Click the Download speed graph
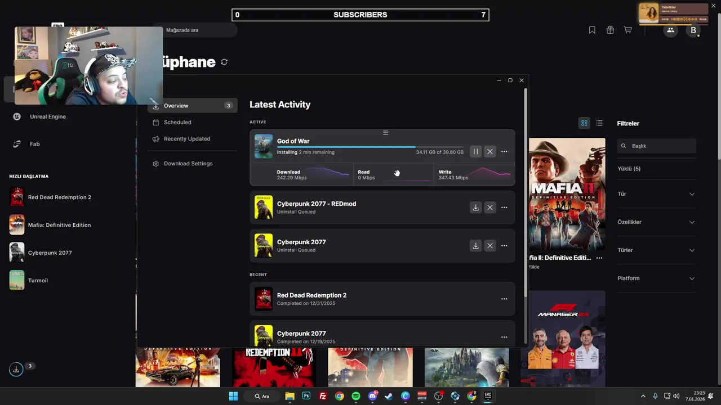The width and height of the screenshot is (721, 405). point(329,174)
